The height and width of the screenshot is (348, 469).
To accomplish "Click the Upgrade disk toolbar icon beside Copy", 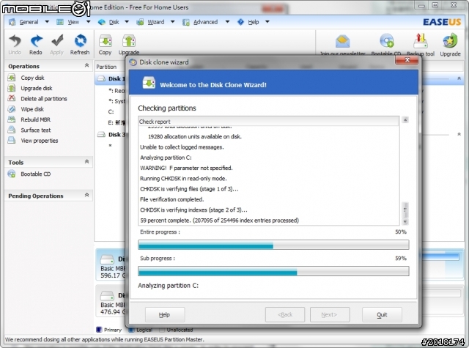I will [x=129, y=41].
